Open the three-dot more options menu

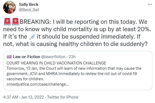tap(150, 4)
